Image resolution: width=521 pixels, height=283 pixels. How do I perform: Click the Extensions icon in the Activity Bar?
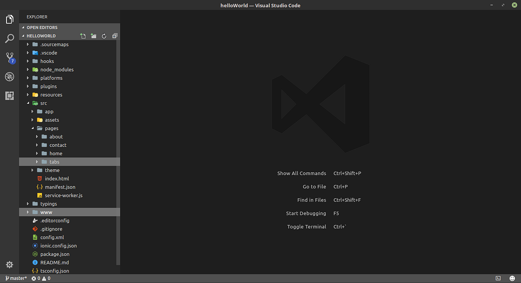(10, 95)
